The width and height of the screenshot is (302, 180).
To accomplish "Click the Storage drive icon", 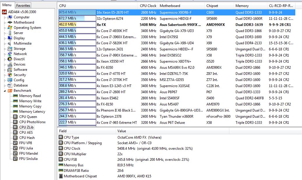I will (x=10, y=49).
